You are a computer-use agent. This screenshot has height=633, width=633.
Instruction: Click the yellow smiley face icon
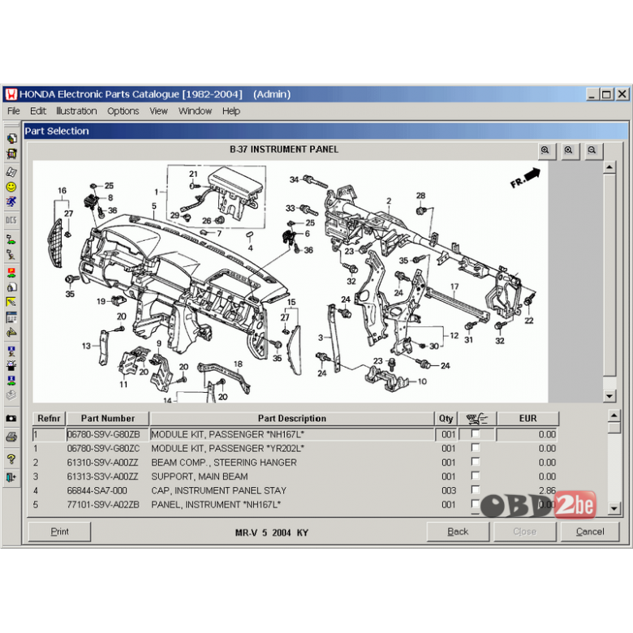(x=11, y=187)
